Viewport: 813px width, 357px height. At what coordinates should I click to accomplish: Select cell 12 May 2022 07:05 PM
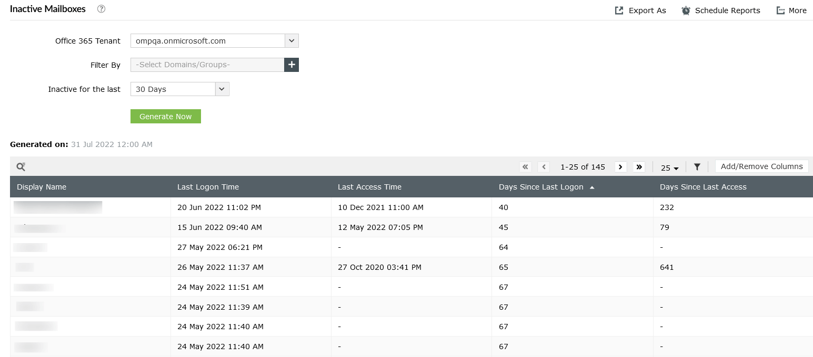pos(380,227)
